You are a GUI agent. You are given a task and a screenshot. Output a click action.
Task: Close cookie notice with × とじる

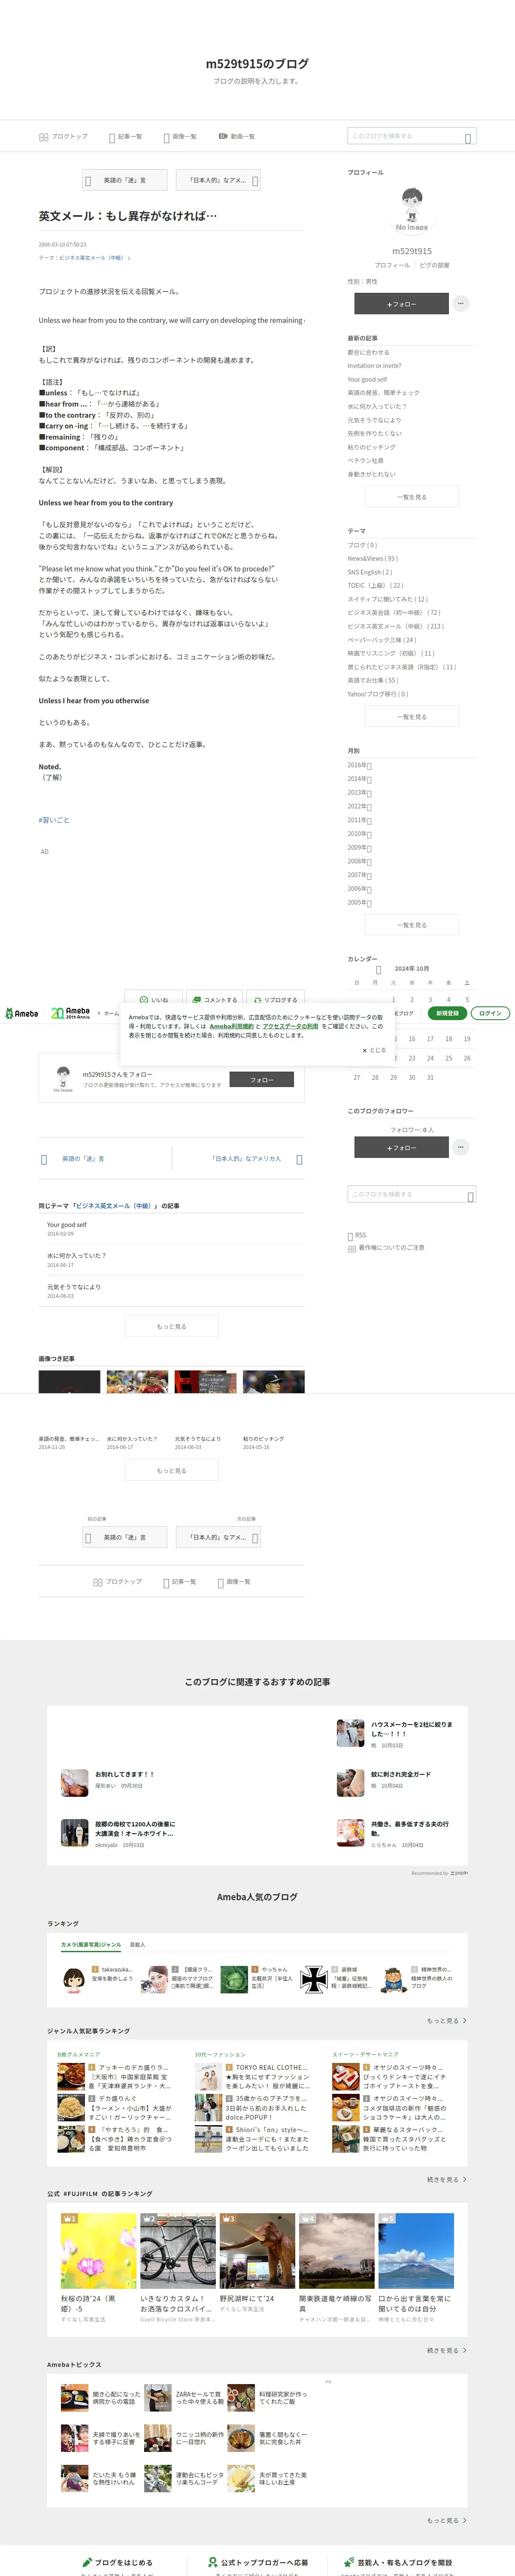tap(374, 1050)
